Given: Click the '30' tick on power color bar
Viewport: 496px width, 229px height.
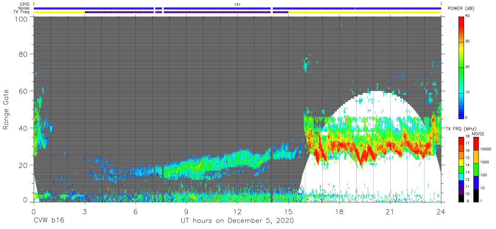Looking at the screenshot, I should (468, 42).
